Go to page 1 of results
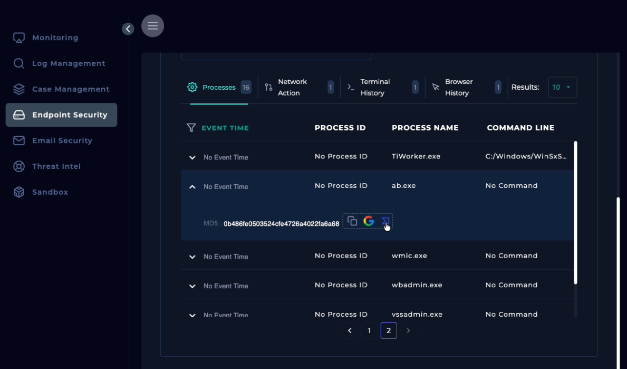Screen dimensions: 627x369 tap(369, 330)
